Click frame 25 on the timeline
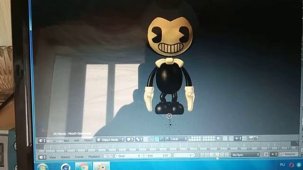Screen dimensions: 303x170 click(97, 150)
